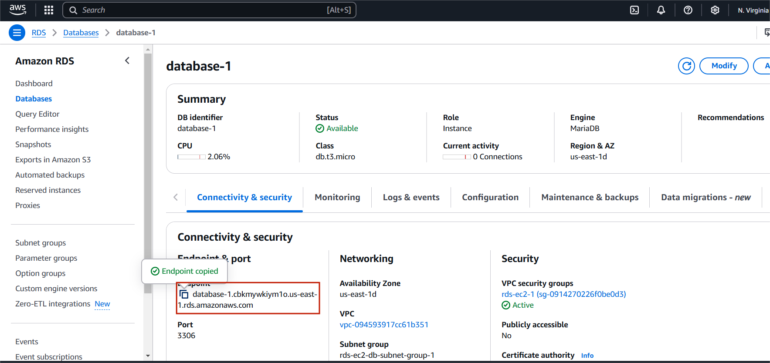Screen dimensions: 770x363
Task: Open Databases in the sidebar
Action: (x=34, y=98)
